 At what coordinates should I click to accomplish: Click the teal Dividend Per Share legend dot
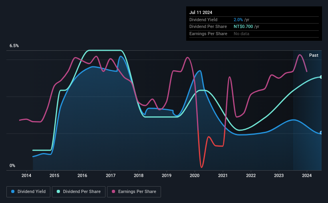coord(58,191)
